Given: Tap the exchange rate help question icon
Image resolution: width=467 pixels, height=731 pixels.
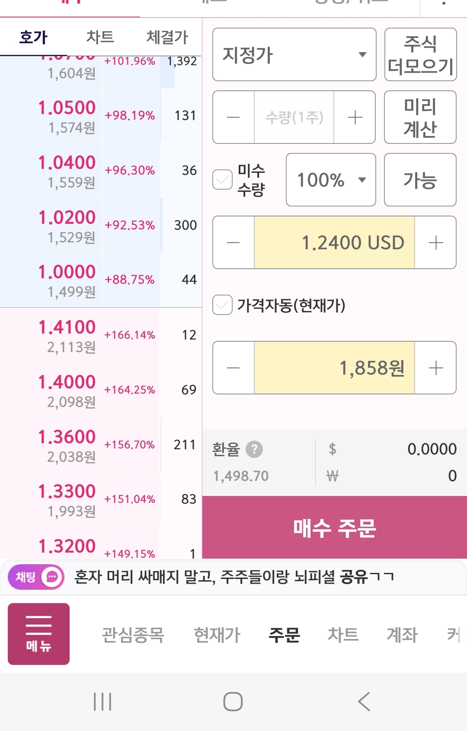Looking at the screenshot, I should 254,449.
